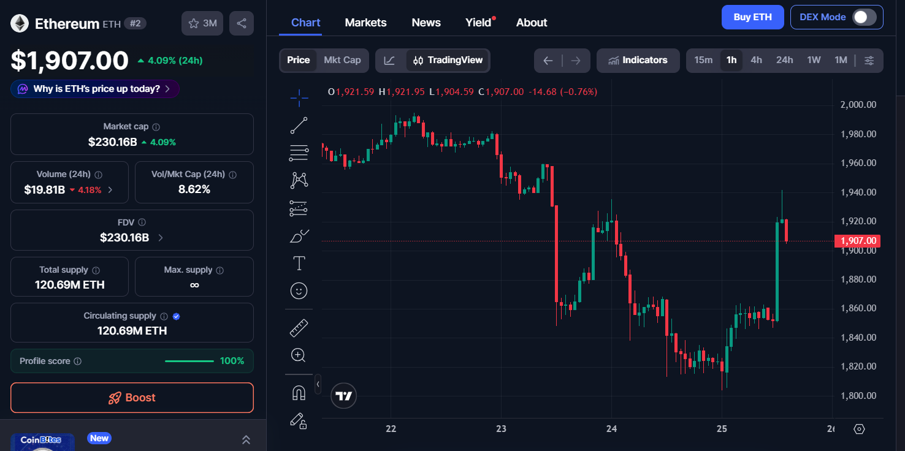Click the Profile score progress bar

189,361
